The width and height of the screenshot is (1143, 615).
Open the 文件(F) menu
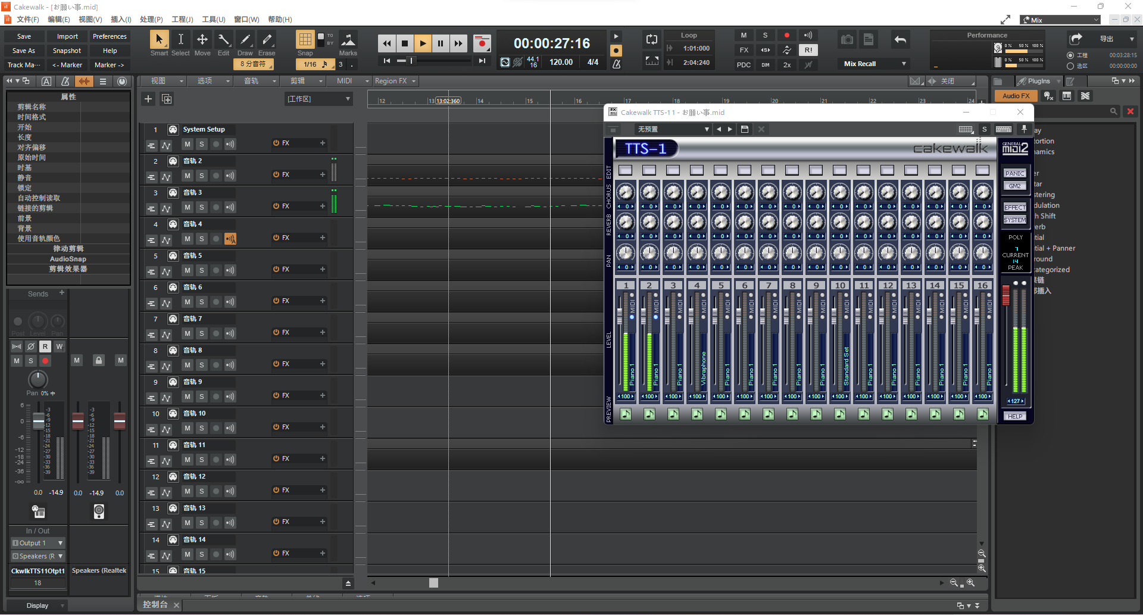coord(28,20)
